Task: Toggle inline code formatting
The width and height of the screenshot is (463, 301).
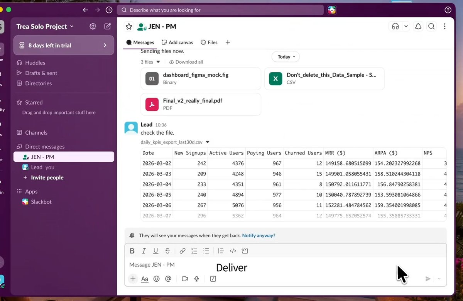Action: click(x=233, y=251)
